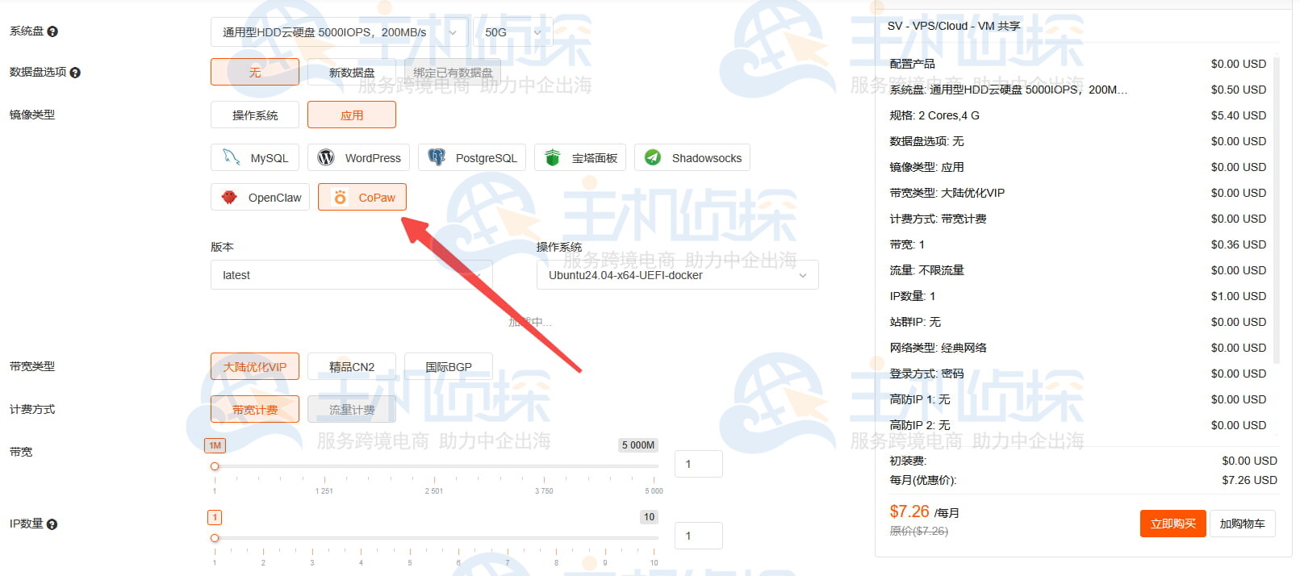1300x576 pixels.
Task: Choose 应用 image type
Action: click(352, 115)
